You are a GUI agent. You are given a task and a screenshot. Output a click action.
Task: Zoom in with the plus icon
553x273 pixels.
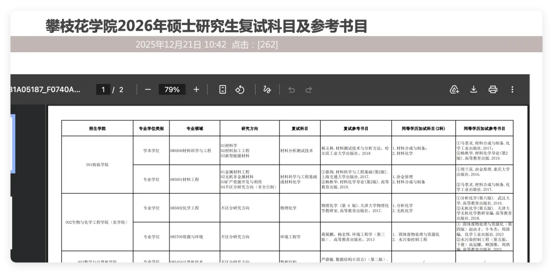(197, 90)
